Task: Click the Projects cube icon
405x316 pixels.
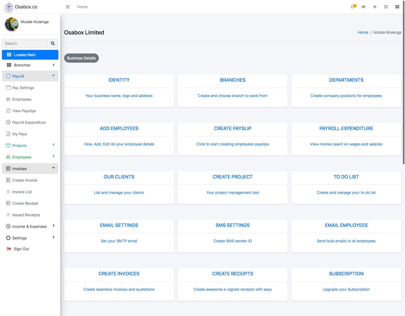Action: click(8, 146)
